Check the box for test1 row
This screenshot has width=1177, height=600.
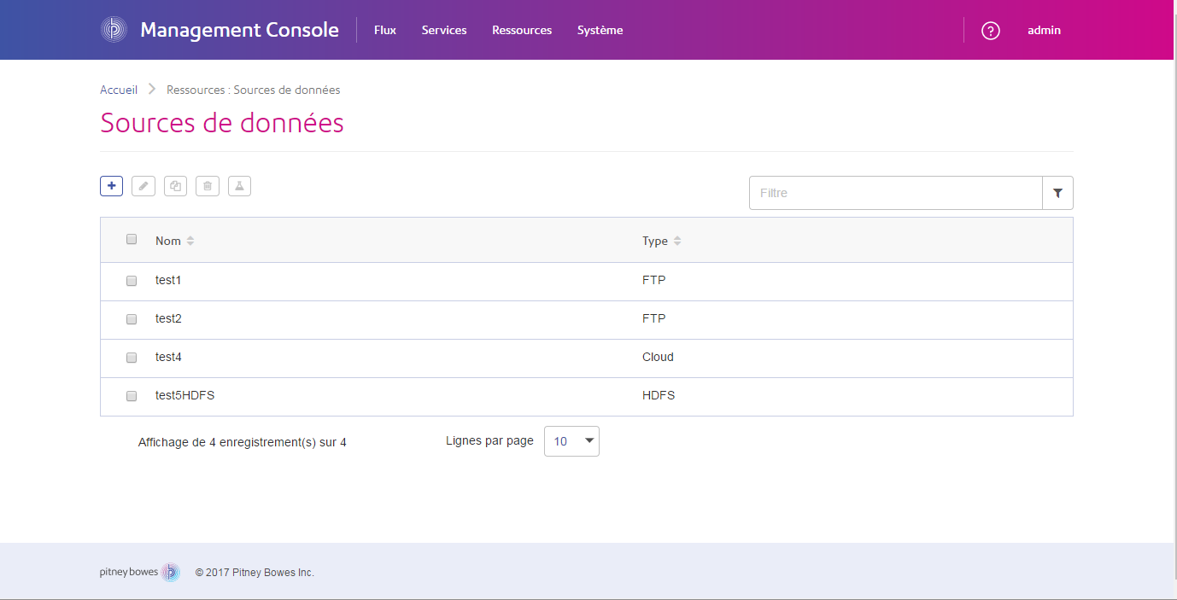[x=132, y=281]
